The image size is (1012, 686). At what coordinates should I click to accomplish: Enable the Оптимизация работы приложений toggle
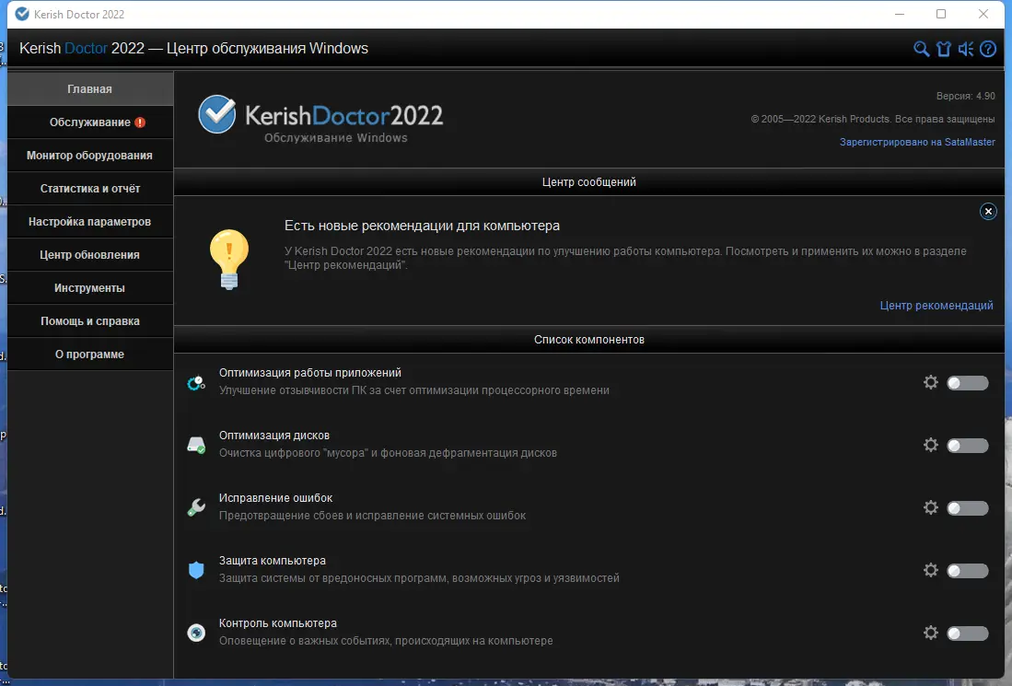[x=967, y=381]
